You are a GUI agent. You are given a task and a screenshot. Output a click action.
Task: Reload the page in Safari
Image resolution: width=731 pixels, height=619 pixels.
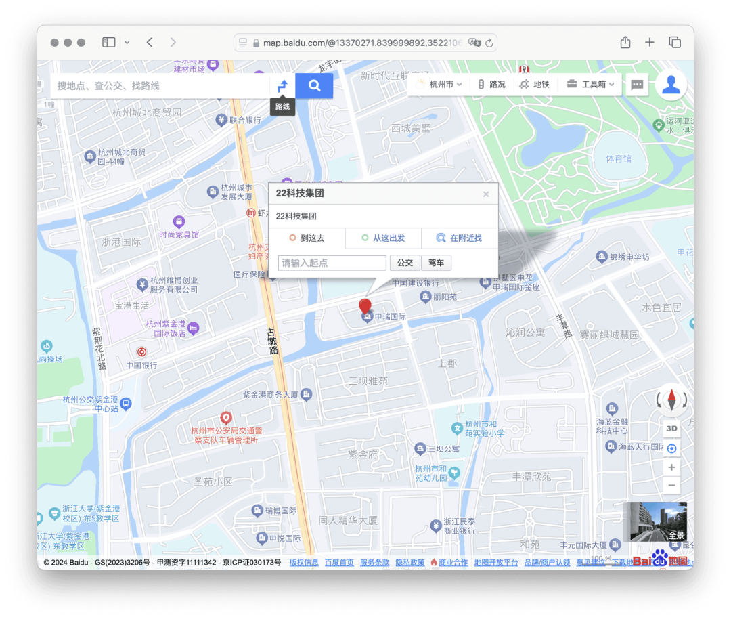click(x=489, y=43)
